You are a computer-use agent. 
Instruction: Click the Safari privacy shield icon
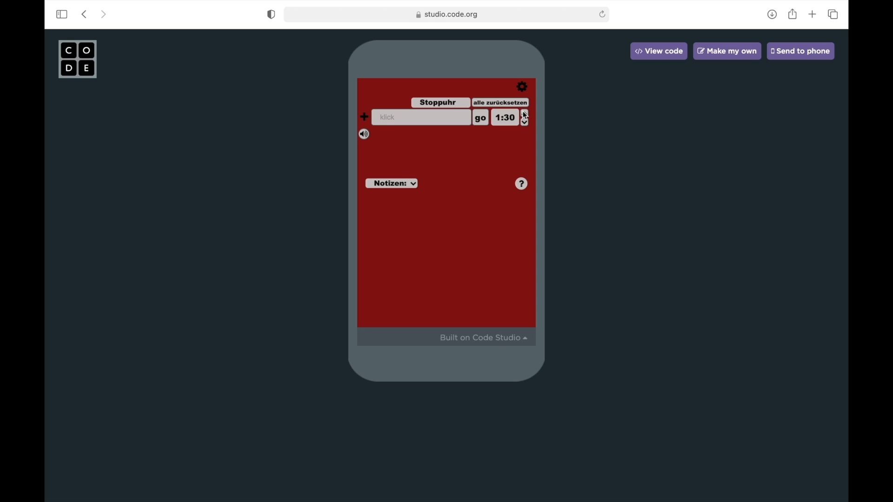tap(272, 14)
